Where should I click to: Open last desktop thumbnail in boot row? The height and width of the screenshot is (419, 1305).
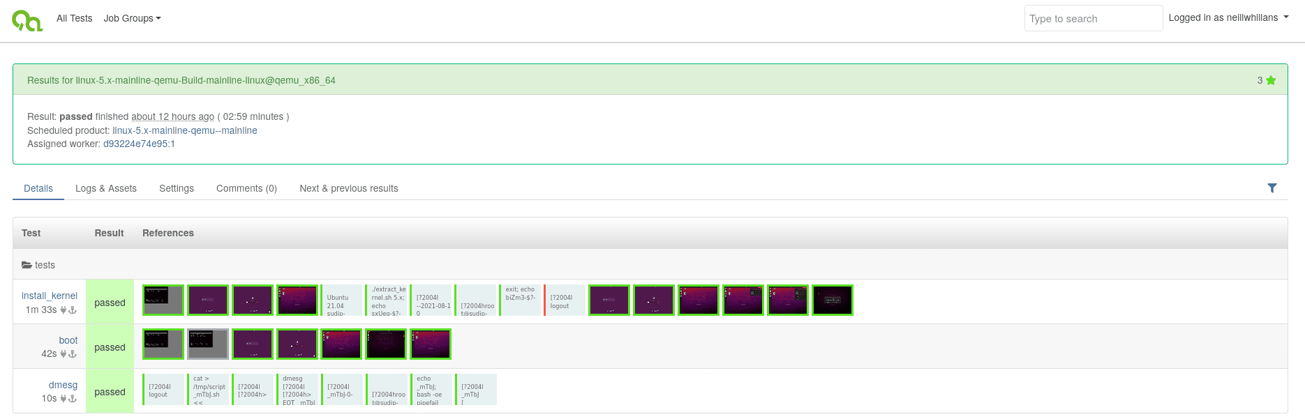431,344
